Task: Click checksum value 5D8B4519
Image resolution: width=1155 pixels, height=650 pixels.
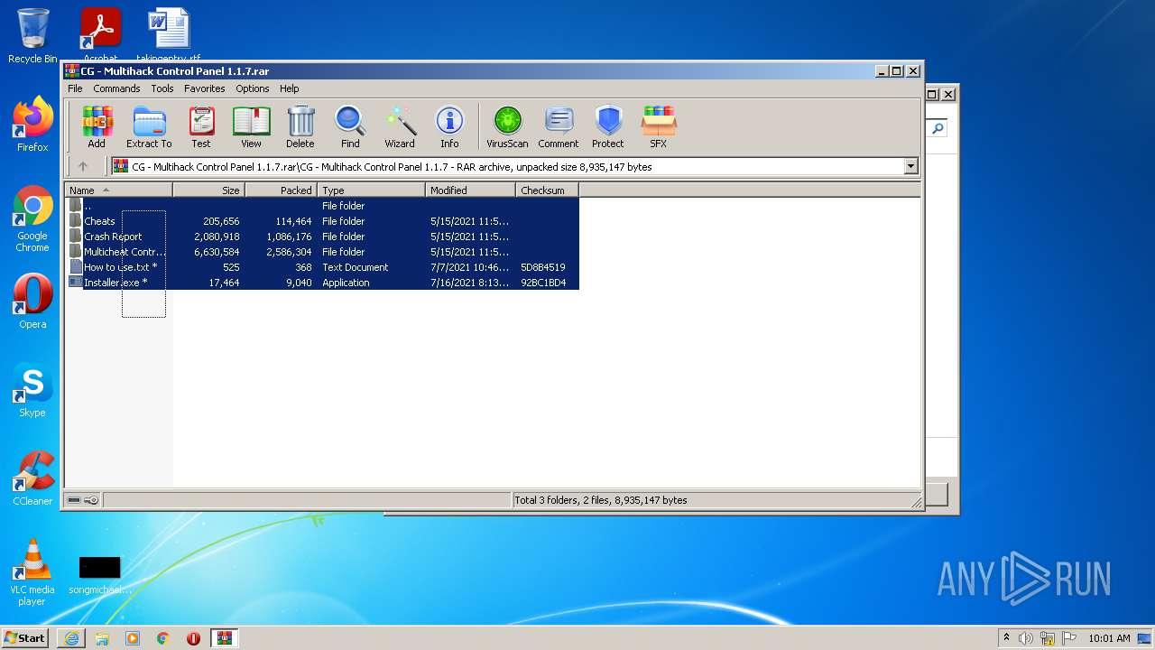Action: 543,267
